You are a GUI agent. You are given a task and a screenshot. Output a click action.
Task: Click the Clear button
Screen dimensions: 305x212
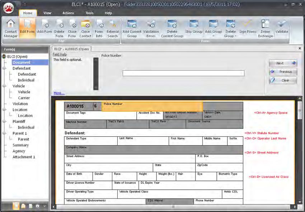283,80
